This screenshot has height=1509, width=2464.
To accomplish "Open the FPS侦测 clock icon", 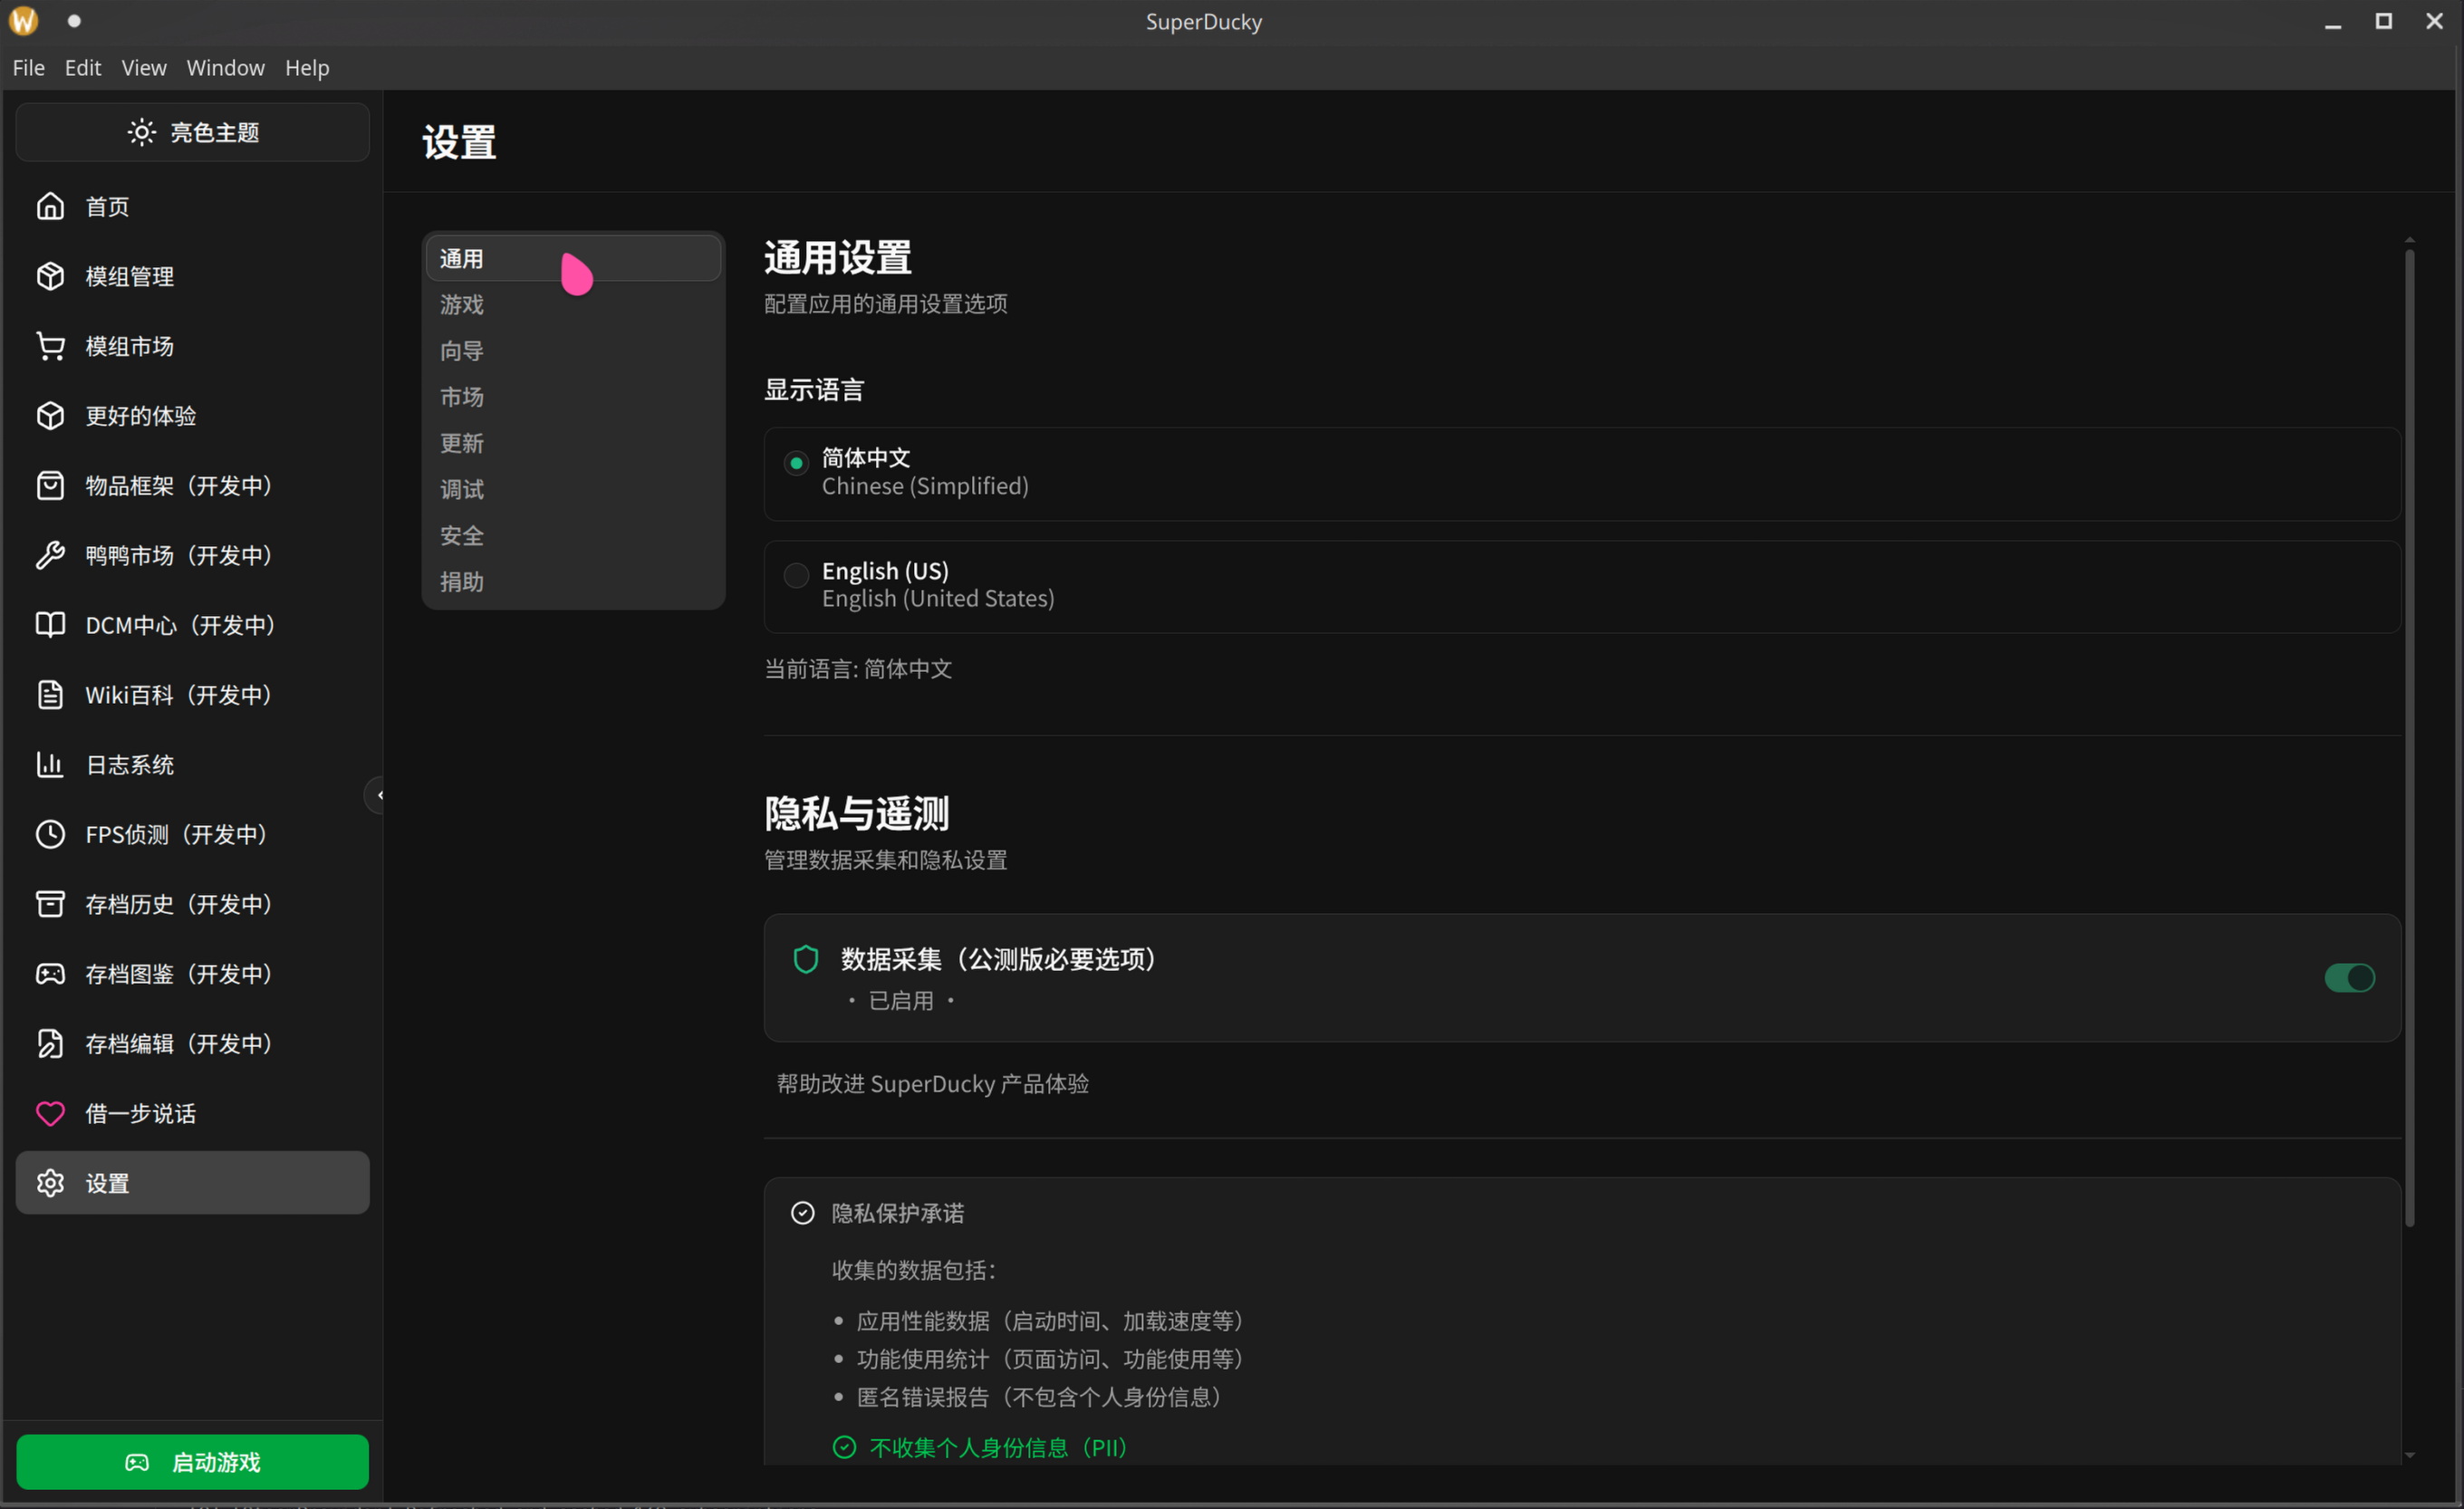I will click(50, 834).
